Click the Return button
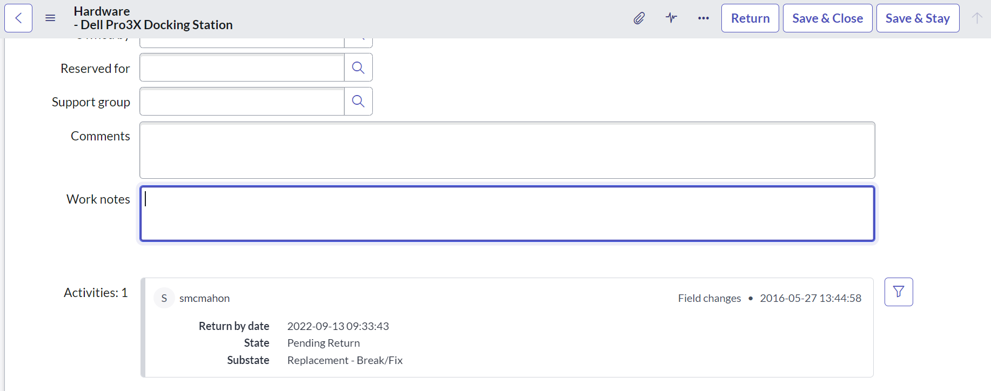This screenshot has width=991, height=391. [750, 18]
